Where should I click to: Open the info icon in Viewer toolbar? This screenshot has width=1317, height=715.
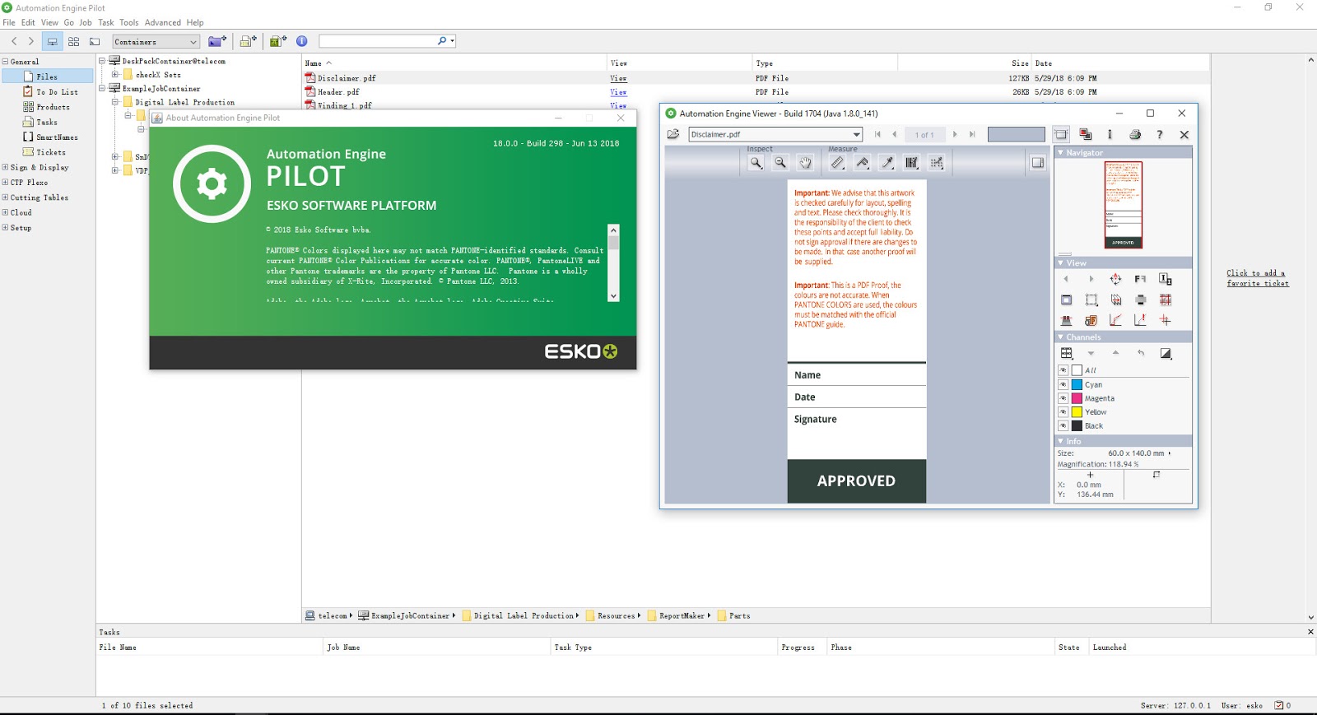tap(1110, 134)
